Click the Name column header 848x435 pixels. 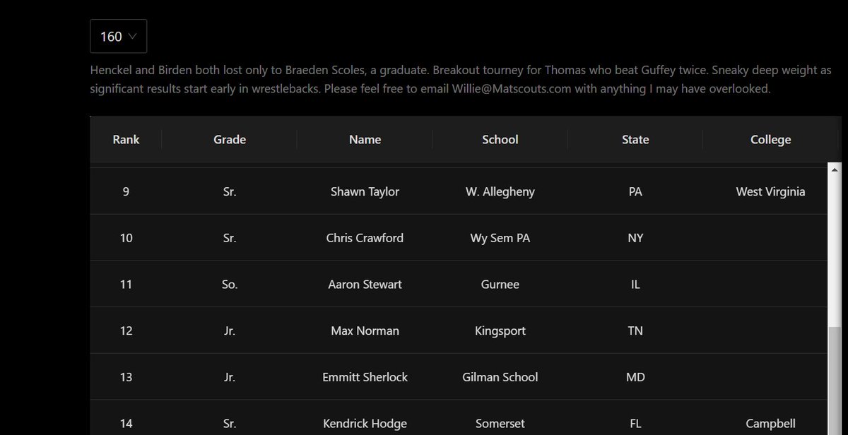[x=365, y=139]
